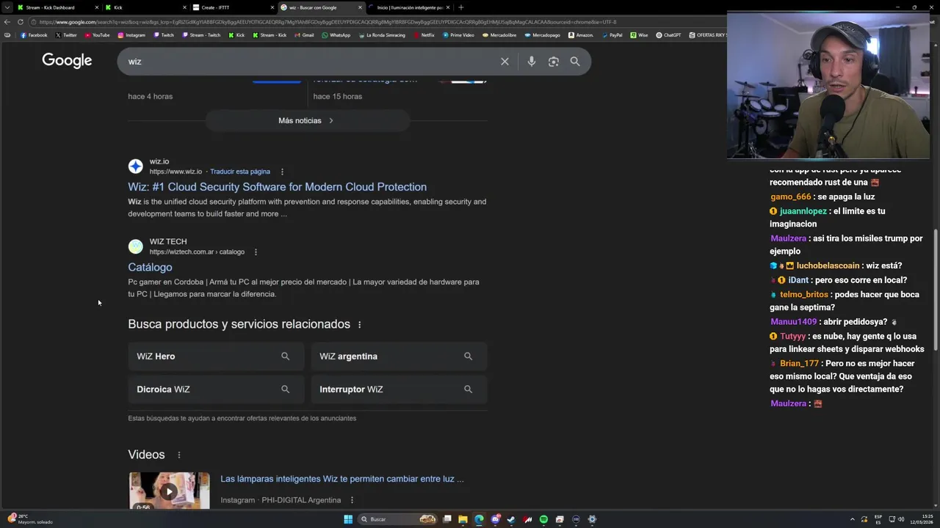Open the tab search dropdown arrow
This screenshot has height=528, width=940.
pyautogui.click(x=7, y=7)
